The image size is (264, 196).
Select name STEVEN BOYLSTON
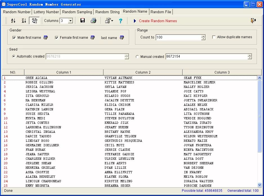(x=119, y=118)
